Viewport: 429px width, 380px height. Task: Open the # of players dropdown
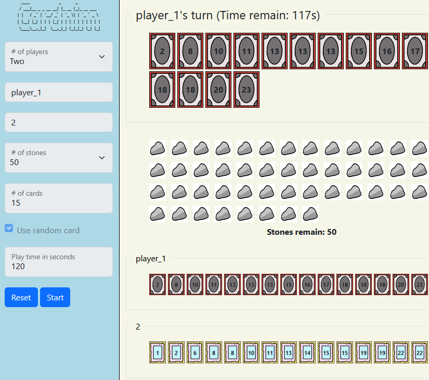click(x=59, y=57)
